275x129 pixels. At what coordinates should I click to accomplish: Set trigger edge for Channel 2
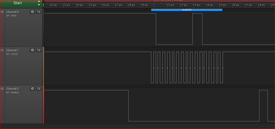[39, 89]
